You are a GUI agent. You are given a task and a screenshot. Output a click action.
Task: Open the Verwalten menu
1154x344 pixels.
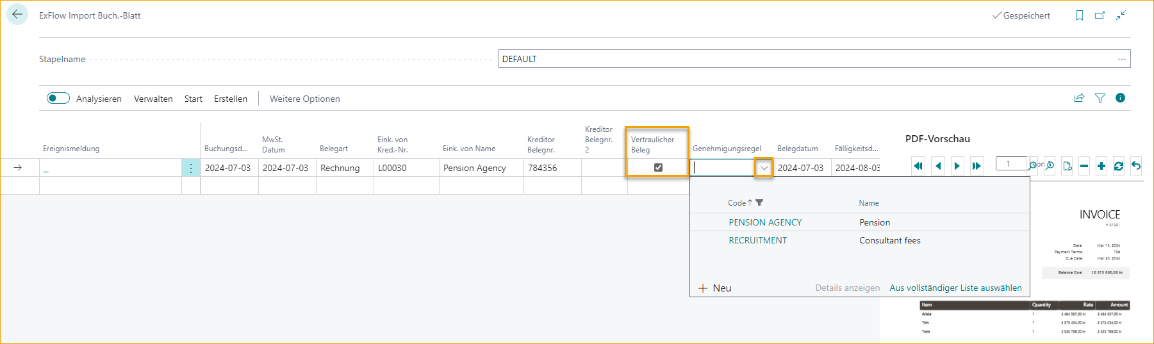153,99
